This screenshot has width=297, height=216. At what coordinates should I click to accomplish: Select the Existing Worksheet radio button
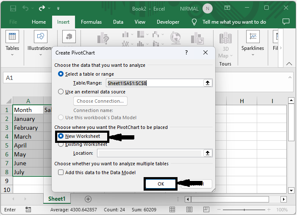click(x=61, y=145)
